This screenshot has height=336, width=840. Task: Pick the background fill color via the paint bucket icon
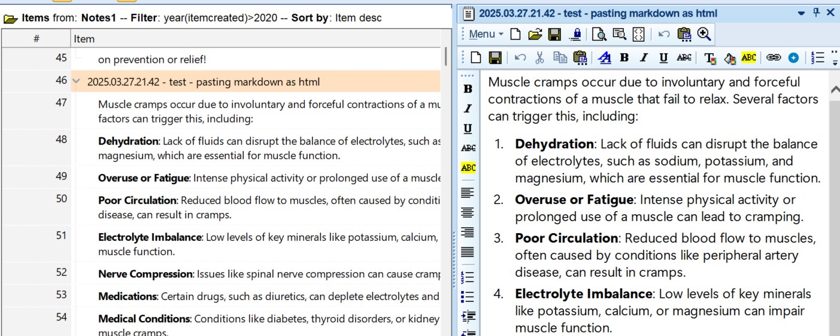coord(729,58)
